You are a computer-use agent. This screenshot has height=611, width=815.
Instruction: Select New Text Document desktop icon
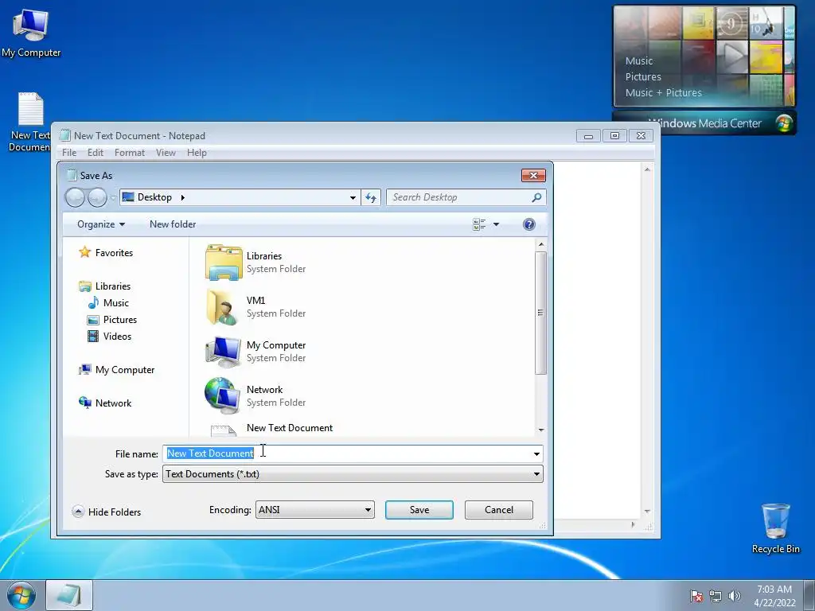[29, 122]
